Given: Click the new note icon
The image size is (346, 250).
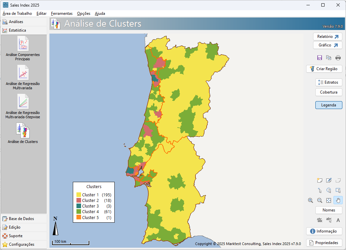Looking at the screenshot, I should pos(319,180).
